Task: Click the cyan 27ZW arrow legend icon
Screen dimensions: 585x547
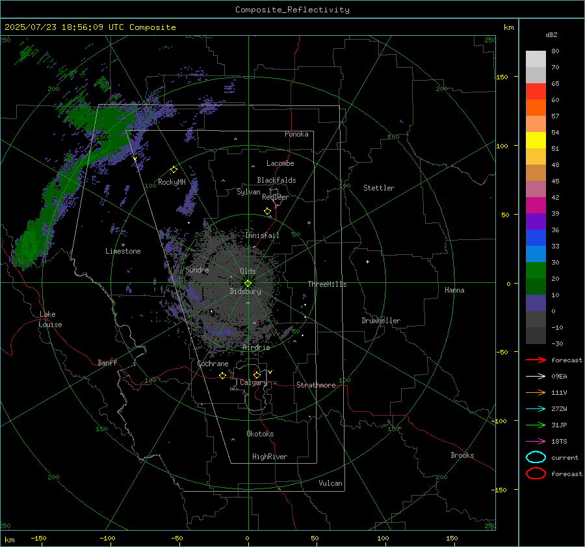Action: point(536,409)
